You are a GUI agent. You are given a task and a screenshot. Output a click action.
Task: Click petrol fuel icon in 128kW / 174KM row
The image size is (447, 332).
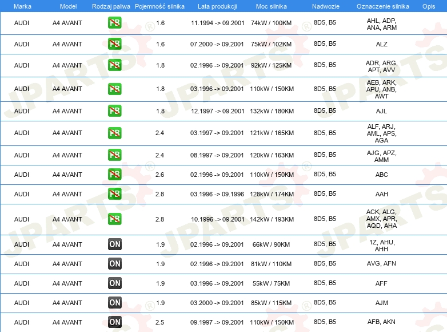point(114,194)
